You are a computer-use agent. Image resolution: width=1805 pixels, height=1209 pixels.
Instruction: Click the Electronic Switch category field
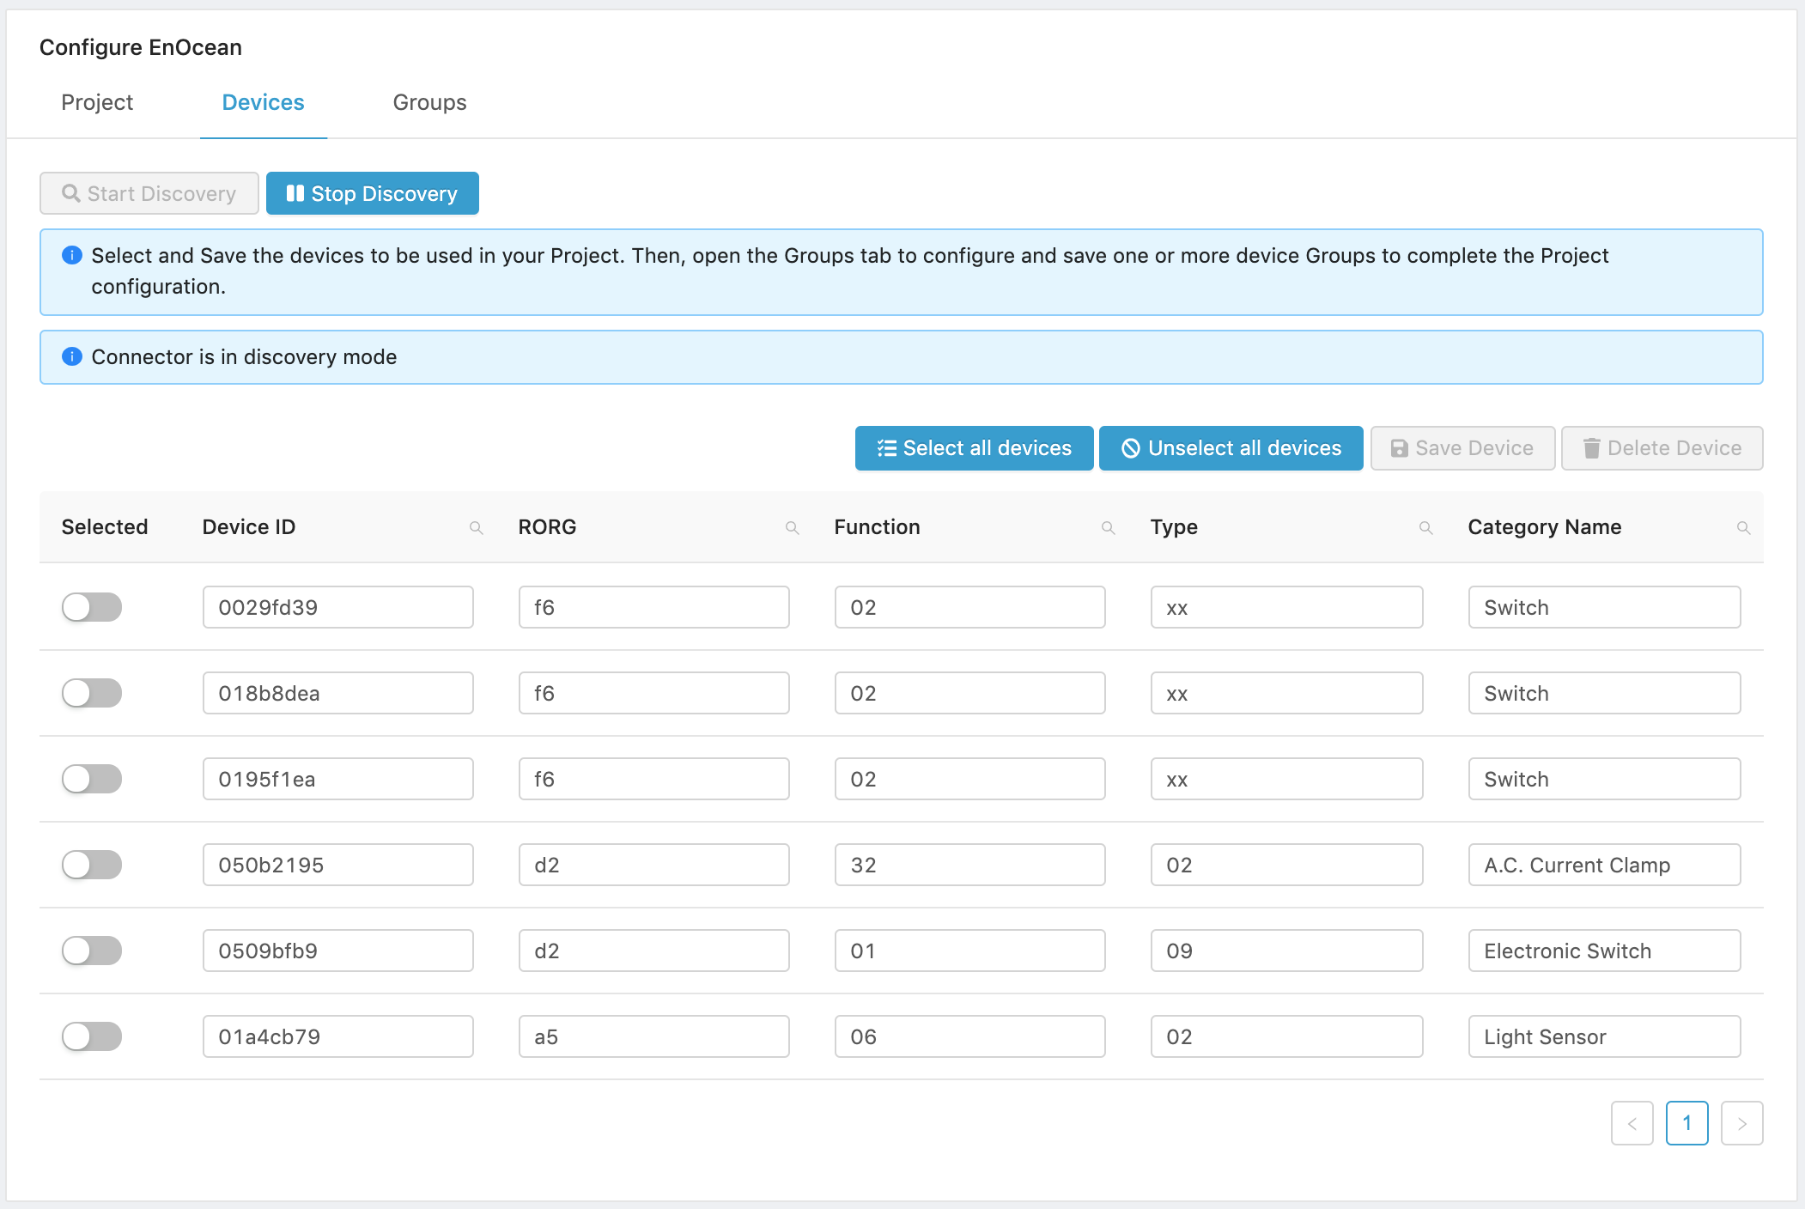pyautogui.click(x=1605, y=951)
